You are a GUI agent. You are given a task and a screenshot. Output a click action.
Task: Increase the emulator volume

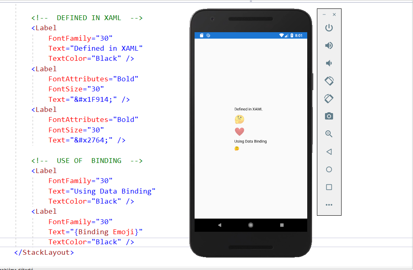[x=329, y=45]
